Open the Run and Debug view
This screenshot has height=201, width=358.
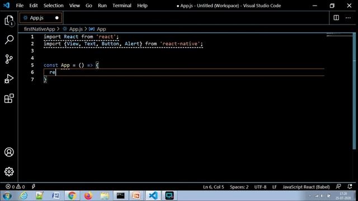click(9, 79)
